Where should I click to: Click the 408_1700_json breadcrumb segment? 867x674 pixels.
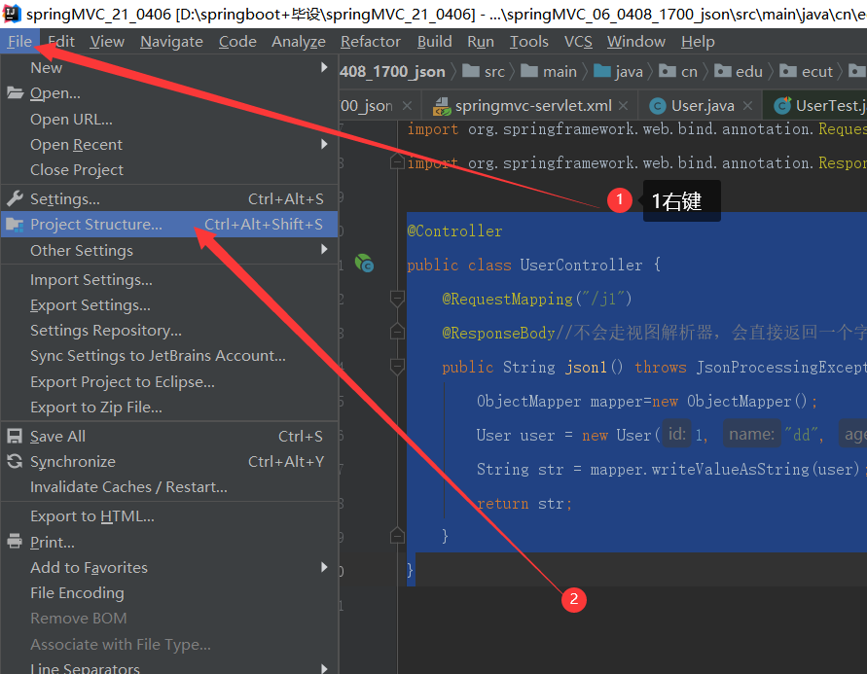tap(392, 71)
